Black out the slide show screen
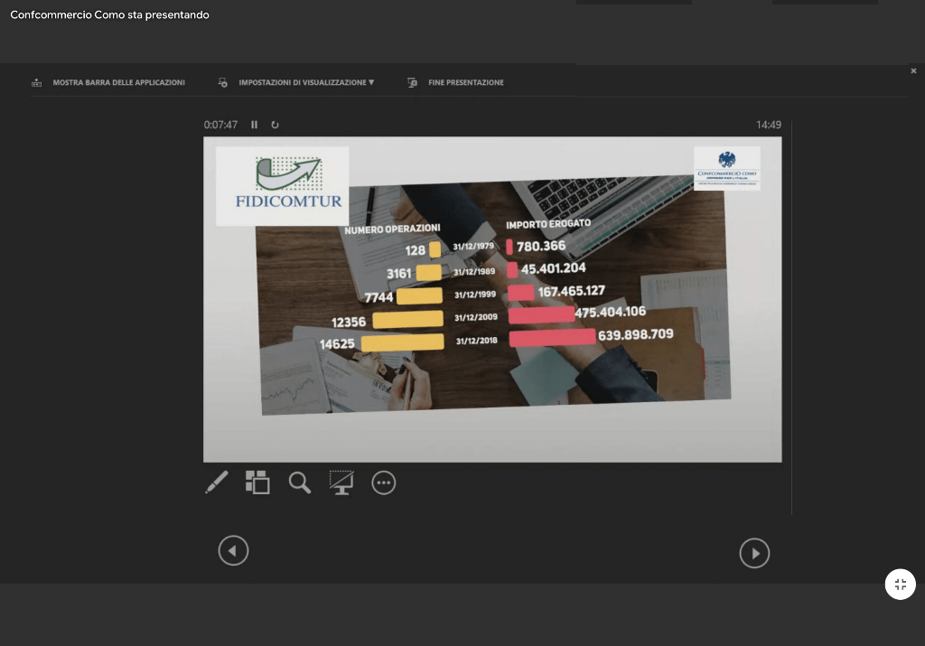925x646 pixels. pos(341,482)
